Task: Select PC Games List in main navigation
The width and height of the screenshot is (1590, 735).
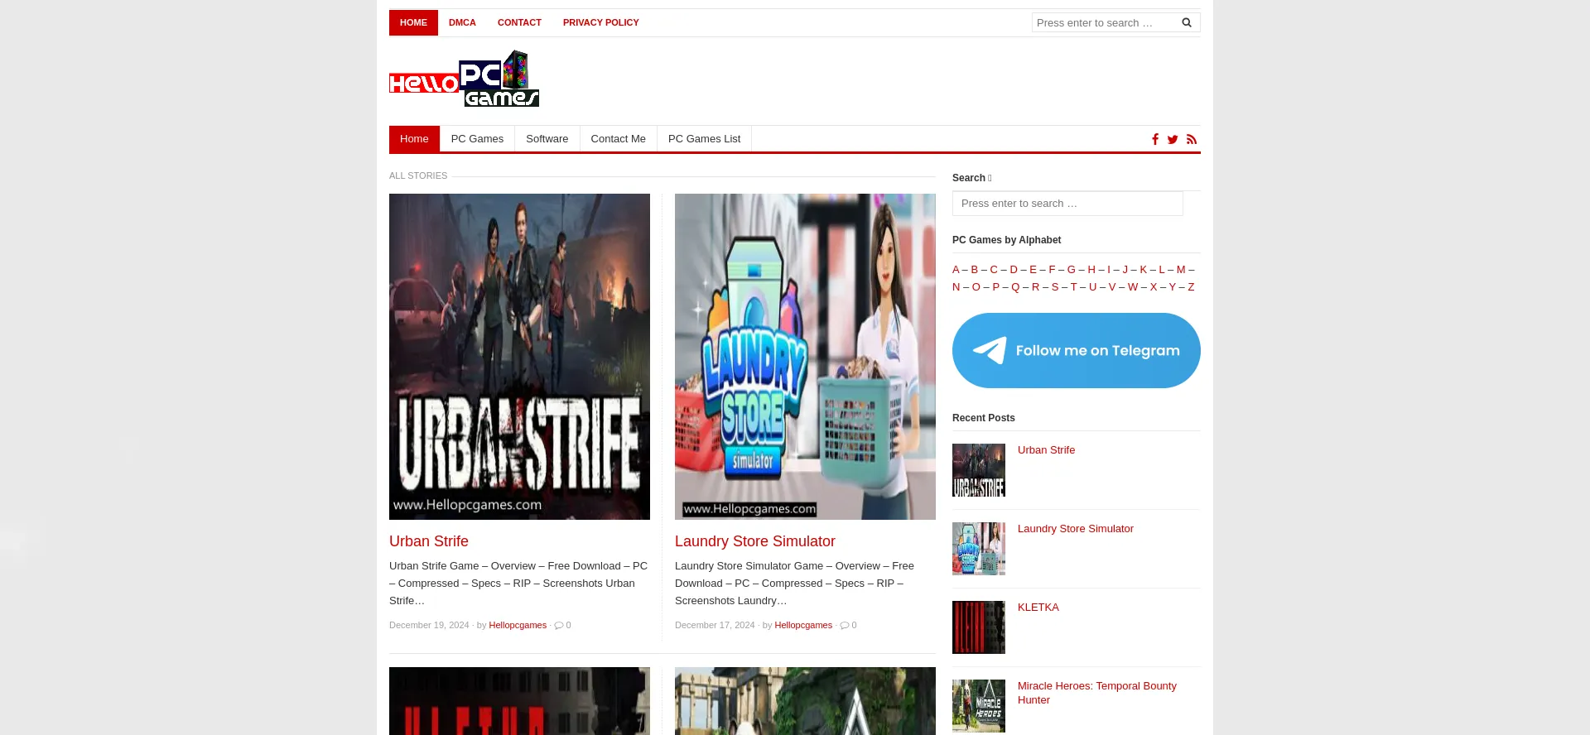Action: coord(704,139)
